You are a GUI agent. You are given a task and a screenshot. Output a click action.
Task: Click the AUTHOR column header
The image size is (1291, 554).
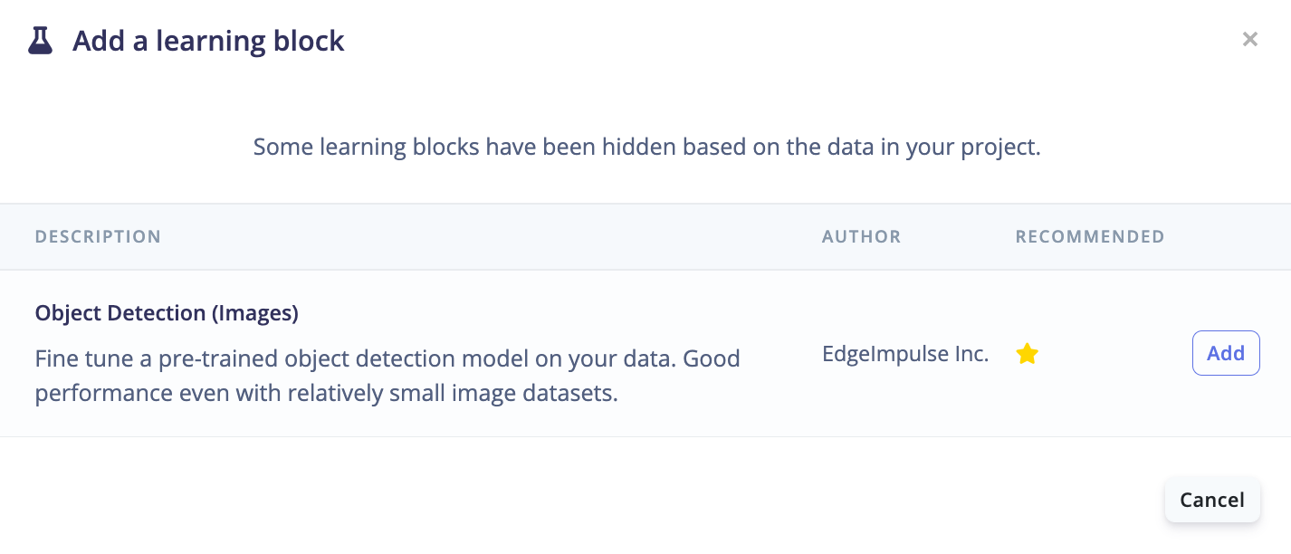coord(861,237)
